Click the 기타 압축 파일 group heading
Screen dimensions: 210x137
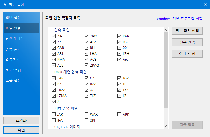[x=66, y=108]
